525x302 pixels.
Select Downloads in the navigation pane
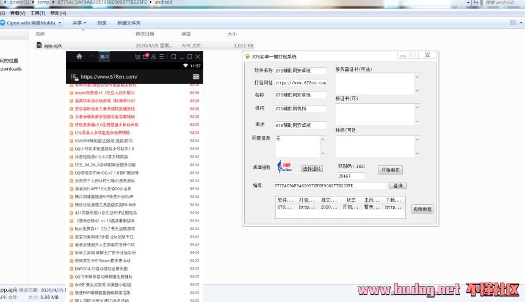(11, 69)
